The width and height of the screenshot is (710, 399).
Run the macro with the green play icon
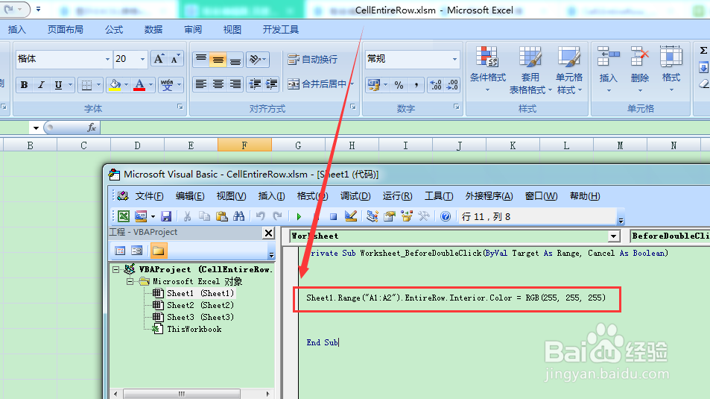click(x=299, y=217)
